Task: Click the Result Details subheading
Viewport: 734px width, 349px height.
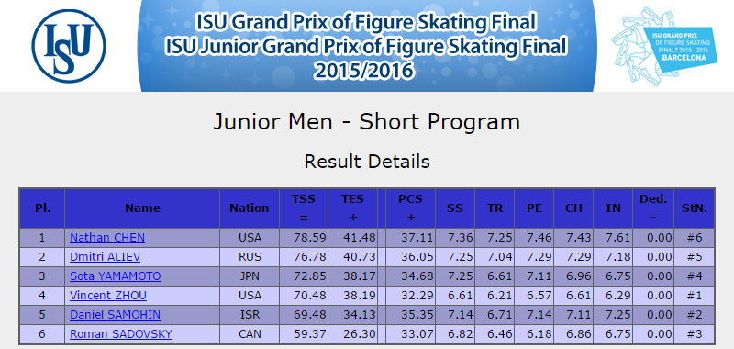Action: (366, 162)
